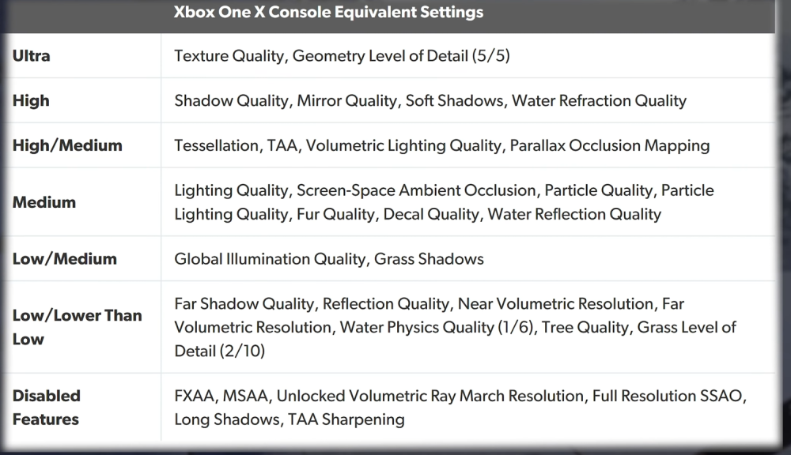This screenshot has height=455, width=791.
Task: Click the standalone High row label
Action: 31,101
